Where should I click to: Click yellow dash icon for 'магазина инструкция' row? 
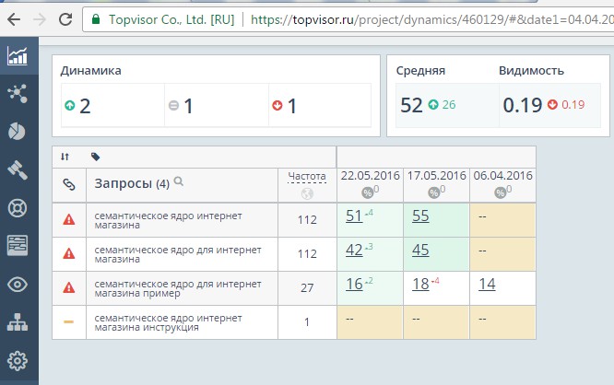tap(68, 322)
